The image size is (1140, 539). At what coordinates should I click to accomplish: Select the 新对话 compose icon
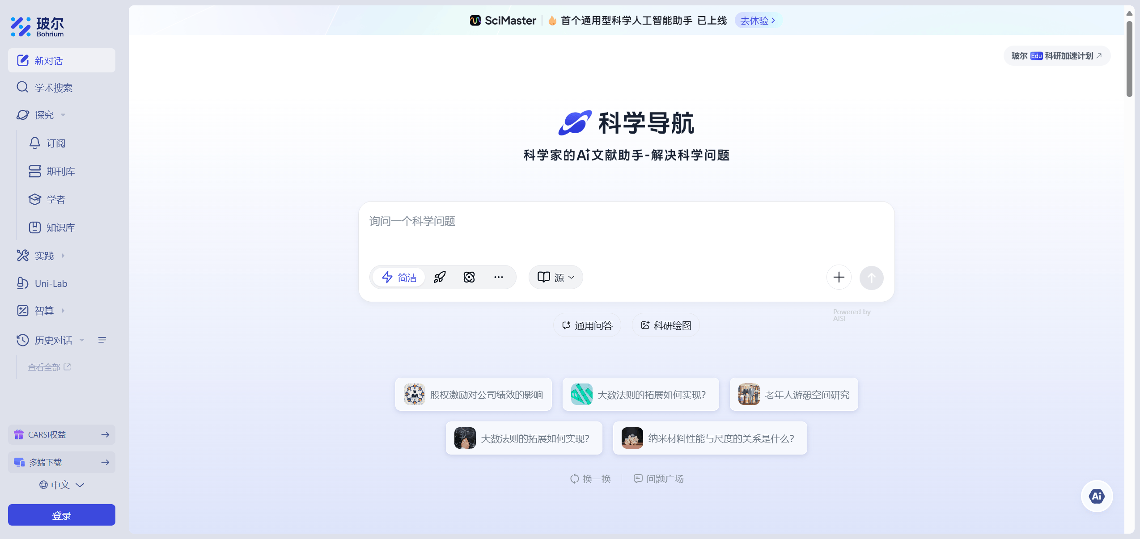click(22, 60)
